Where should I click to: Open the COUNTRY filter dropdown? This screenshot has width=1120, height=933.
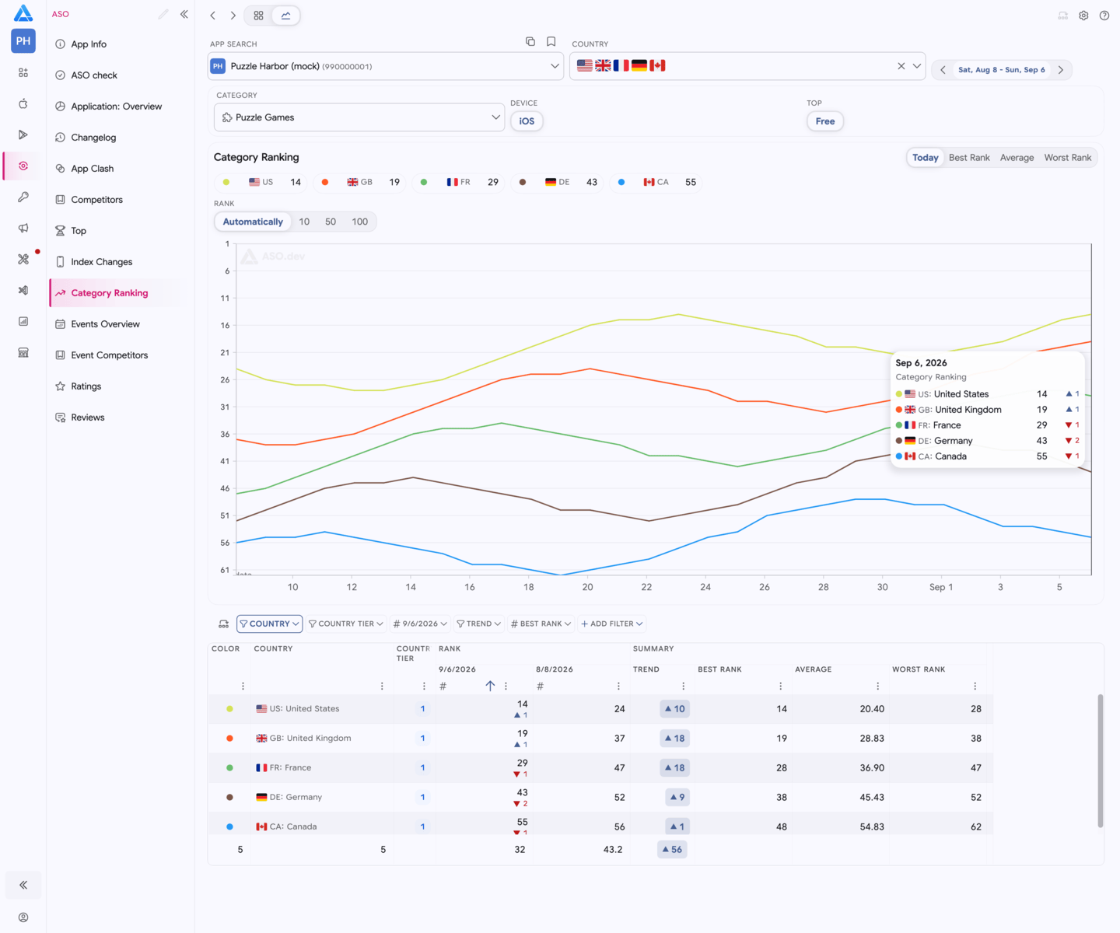pos(269,624)
